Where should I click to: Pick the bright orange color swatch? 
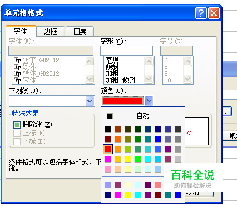(x=118, y=139)
